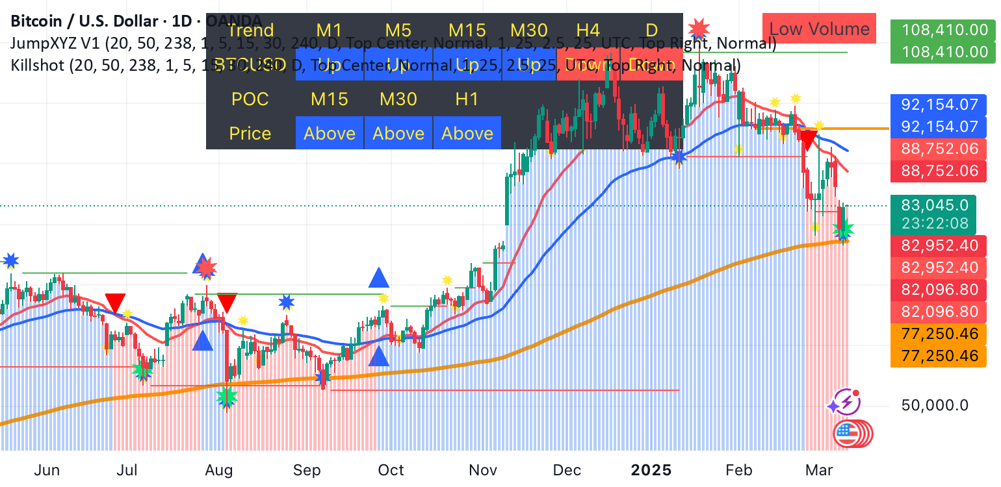Click the red down-triangle signal in late February

pos(807,140)
